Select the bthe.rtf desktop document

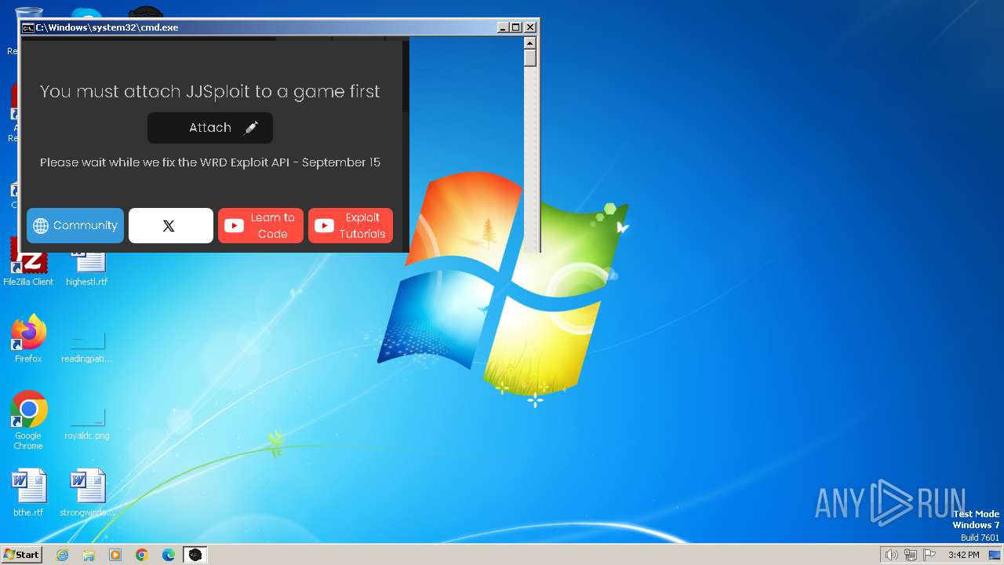28,493
